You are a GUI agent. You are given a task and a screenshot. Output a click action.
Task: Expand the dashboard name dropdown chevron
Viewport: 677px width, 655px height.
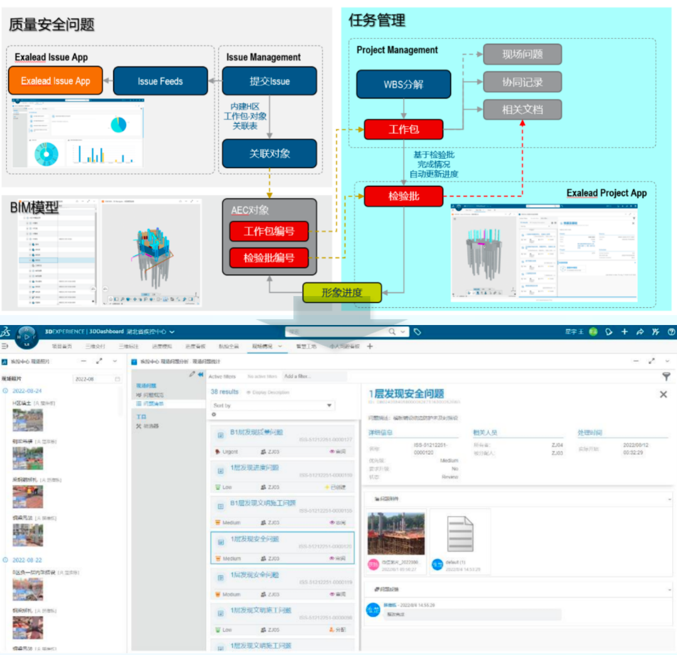[172, 332]
